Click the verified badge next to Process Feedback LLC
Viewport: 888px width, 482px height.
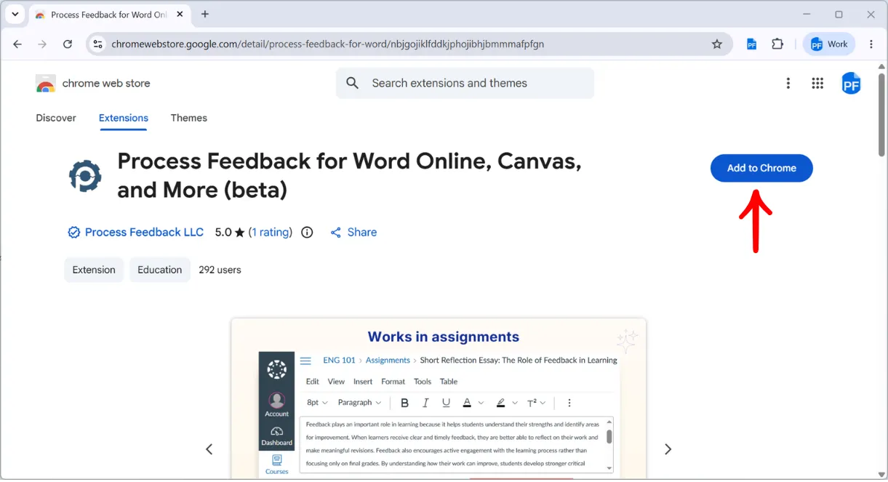[x=73, y=233]
